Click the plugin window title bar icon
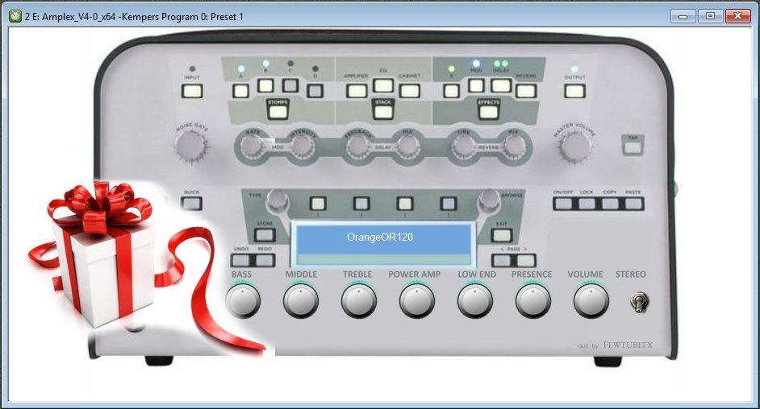 (15, 16)
